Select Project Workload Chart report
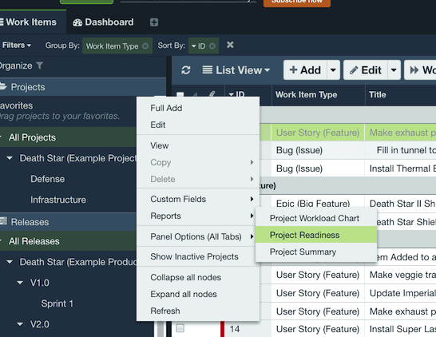Screen dimensions: 436x337 tap(316, 218)
